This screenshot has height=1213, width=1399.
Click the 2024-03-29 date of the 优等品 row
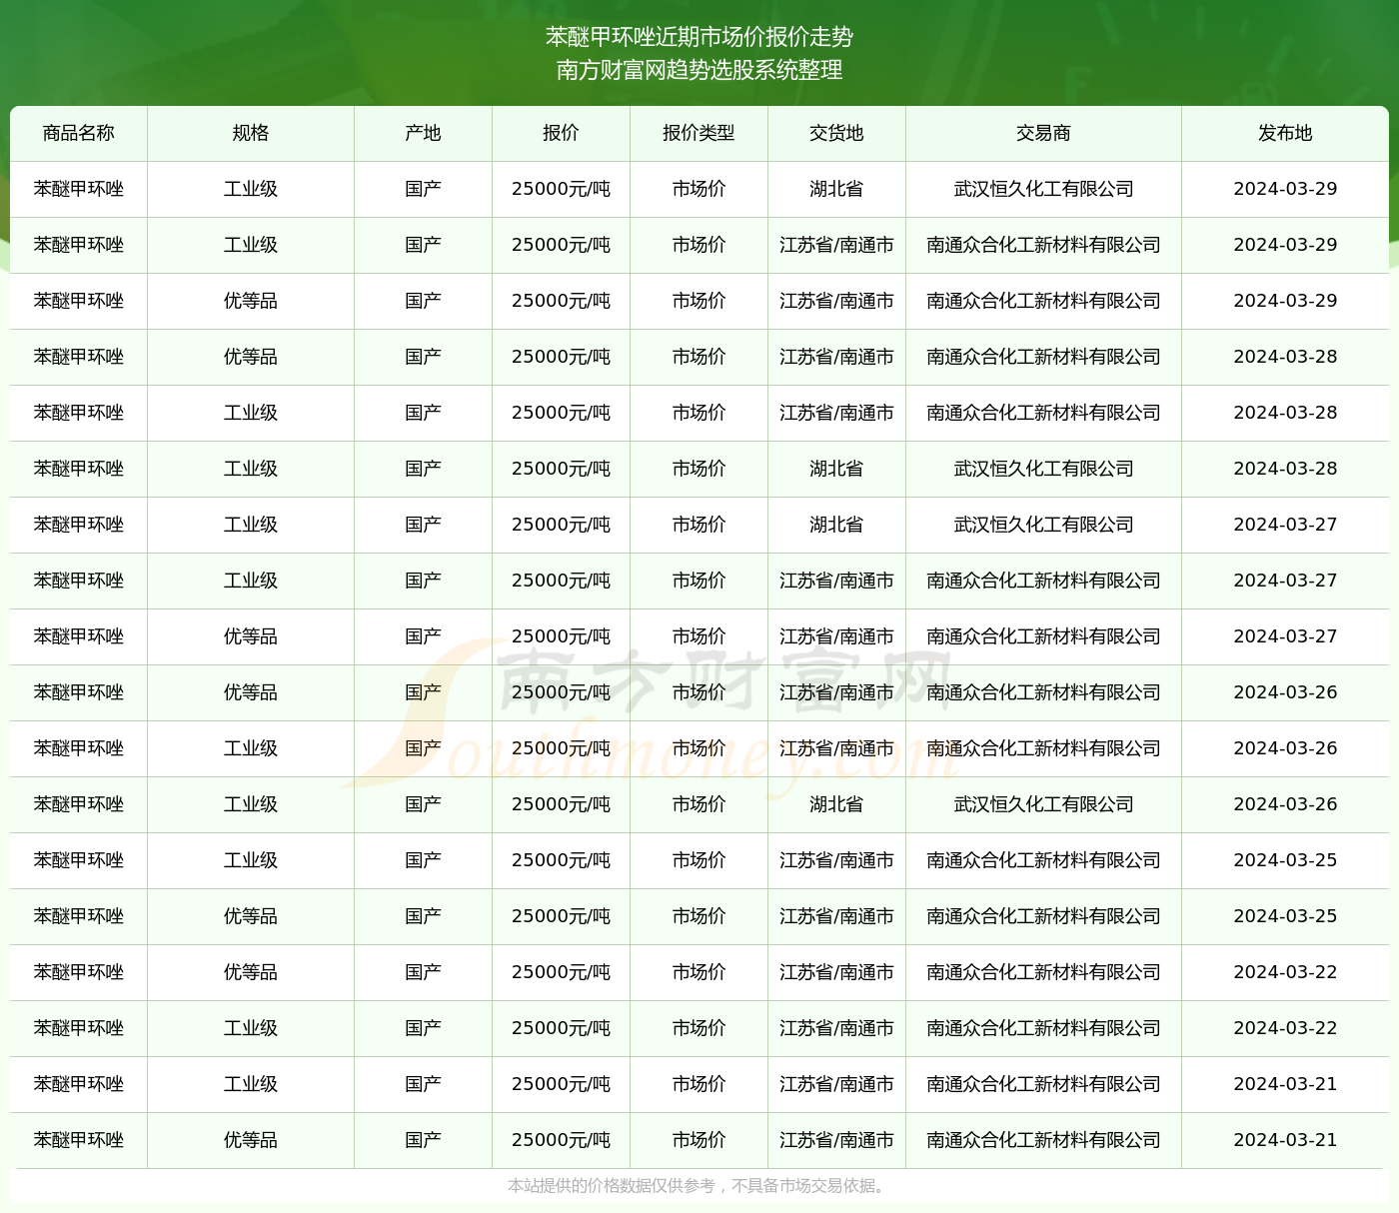(1285, 301)
